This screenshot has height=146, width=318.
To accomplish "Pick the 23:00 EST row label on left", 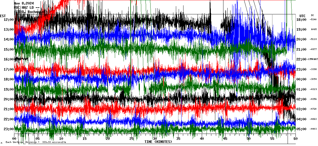I will 9,129.
